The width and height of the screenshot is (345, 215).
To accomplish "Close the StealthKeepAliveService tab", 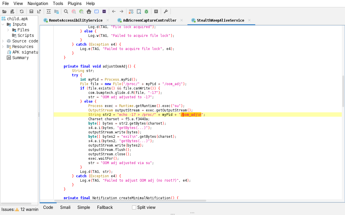I will pos(249,20).
